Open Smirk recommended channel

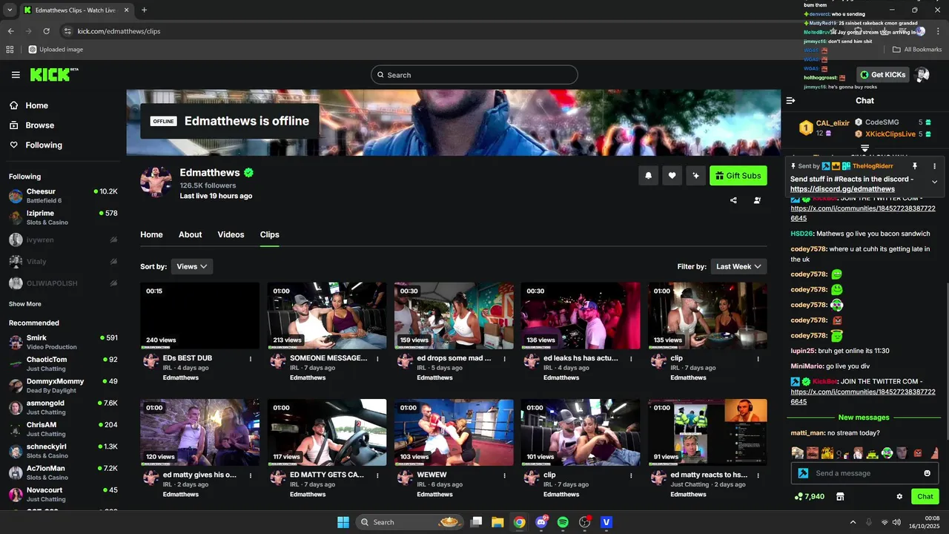point(63,342)
